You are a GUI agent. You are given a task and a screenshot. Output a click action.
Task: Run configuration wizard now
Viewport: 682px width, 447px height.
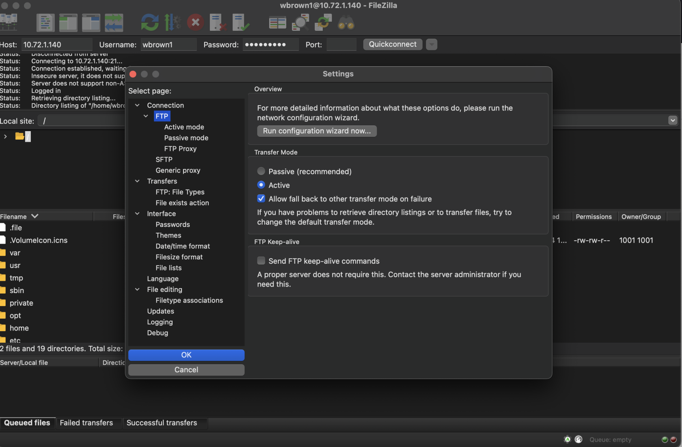317,131
